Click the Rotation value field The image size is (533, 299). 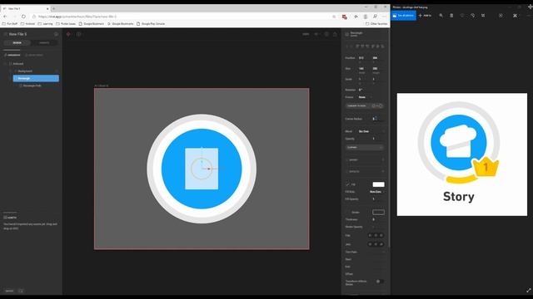tap(366, 90)
